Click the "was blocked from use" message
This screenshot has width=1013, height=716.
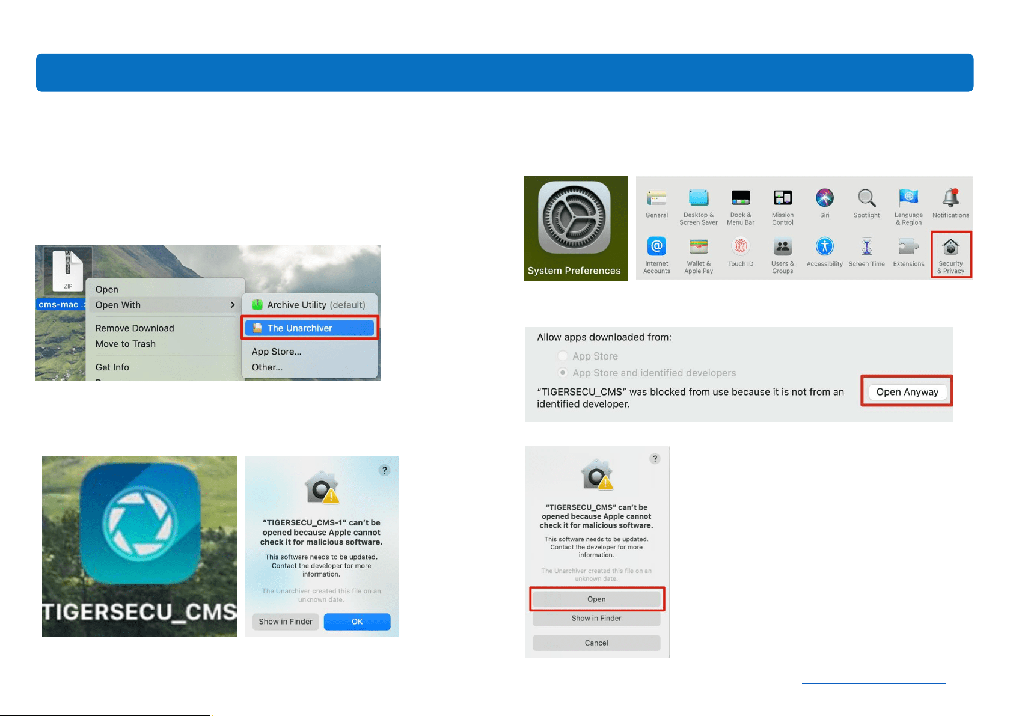pyautogui.click(x=690, y=398)
